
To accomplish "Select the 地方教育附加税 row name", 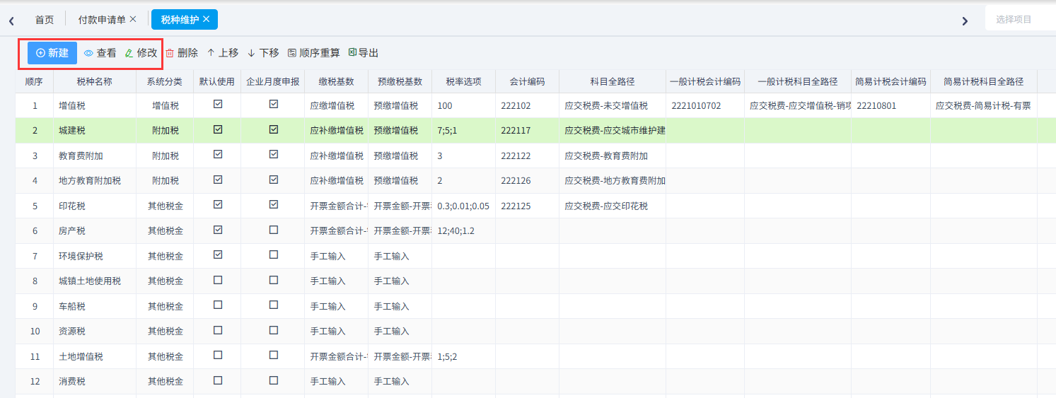I will [x=95, y=181].
